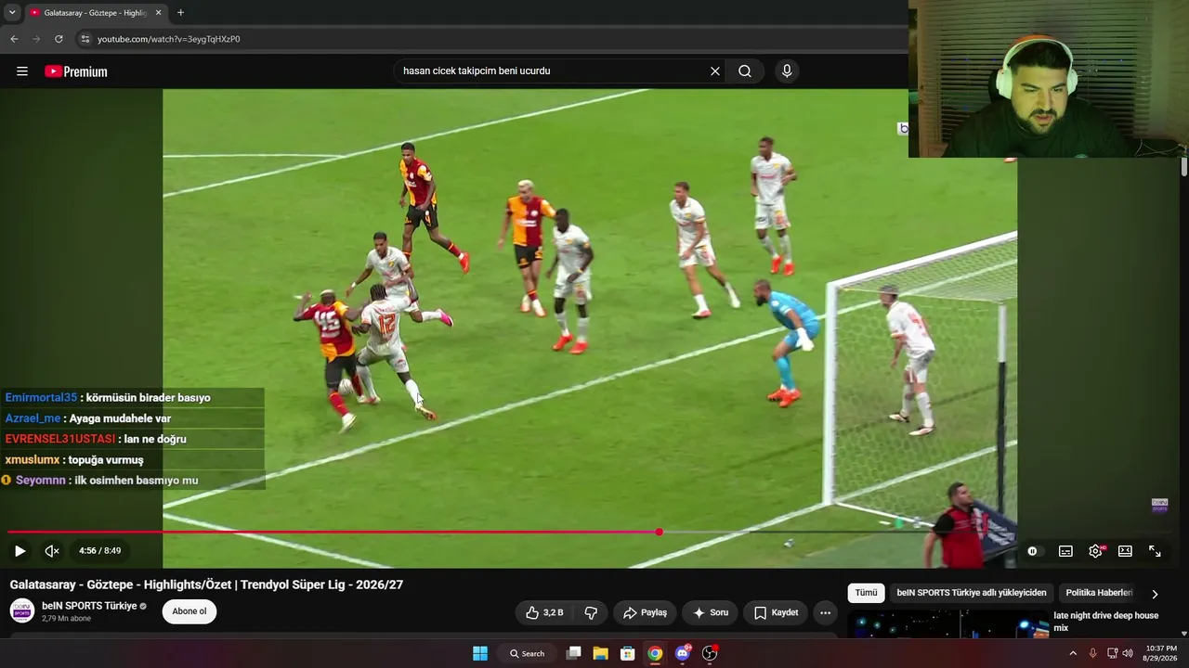Click chat username EVRENSEL31USTASI
Image resolution: width=1189 pixels, height=668 pixels.
click(x=60, y=439)
